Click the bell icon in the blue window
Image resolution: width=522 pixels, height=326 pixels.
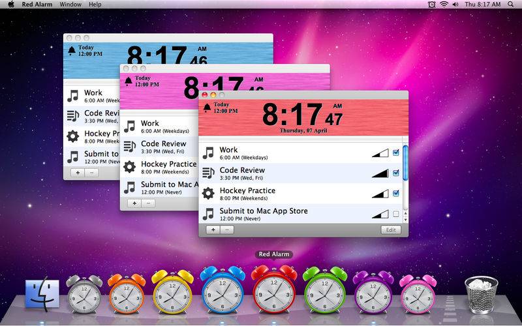72,51
